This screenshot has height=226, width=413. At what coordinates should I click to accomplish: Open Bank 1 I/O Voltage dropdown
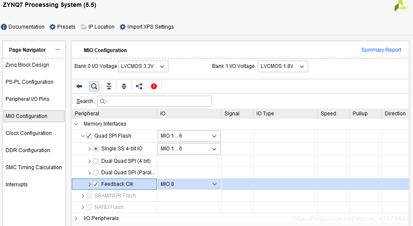pyautogui.click(x=283, y=66)
